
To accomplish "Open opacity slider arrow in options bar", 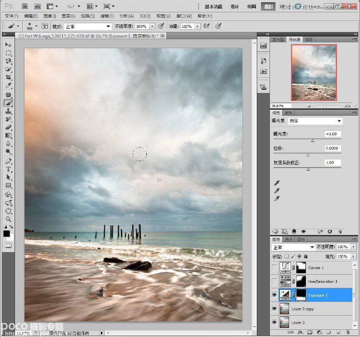I will 152,26.
